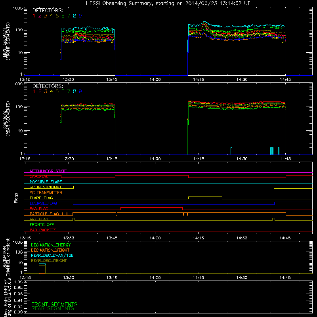The width and height of the screenshot is (317, 317).
Task: Click yellow detector 4 in the front segments legend
Action: [x=52, y=16]
